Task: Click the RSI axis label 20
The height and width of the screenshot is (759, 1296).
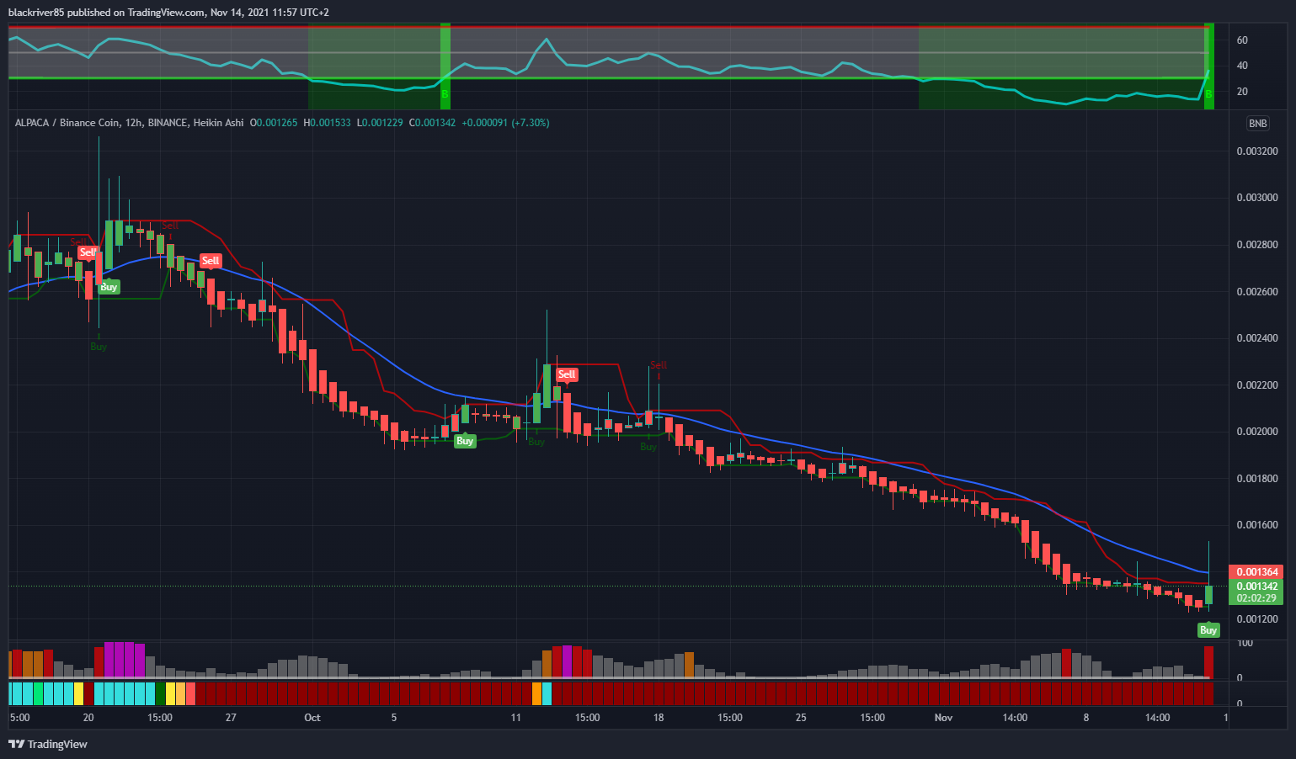Action: click(1242, 92)
